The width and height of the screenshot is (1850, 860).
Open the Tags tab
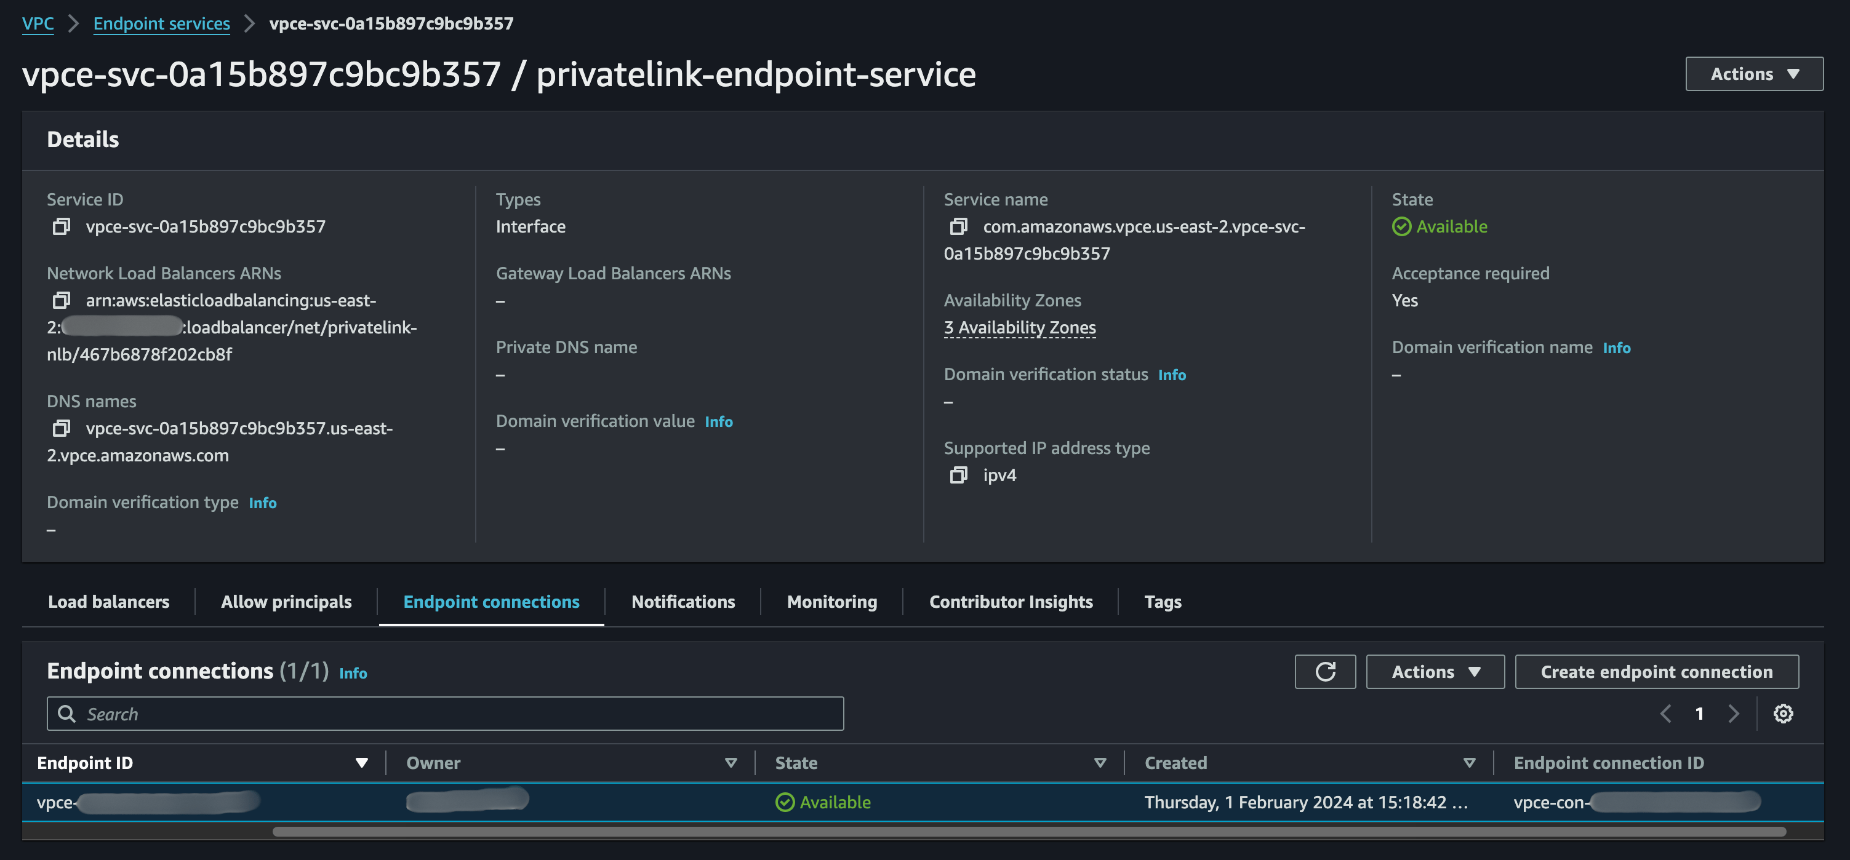click(x=1163, y=602)
